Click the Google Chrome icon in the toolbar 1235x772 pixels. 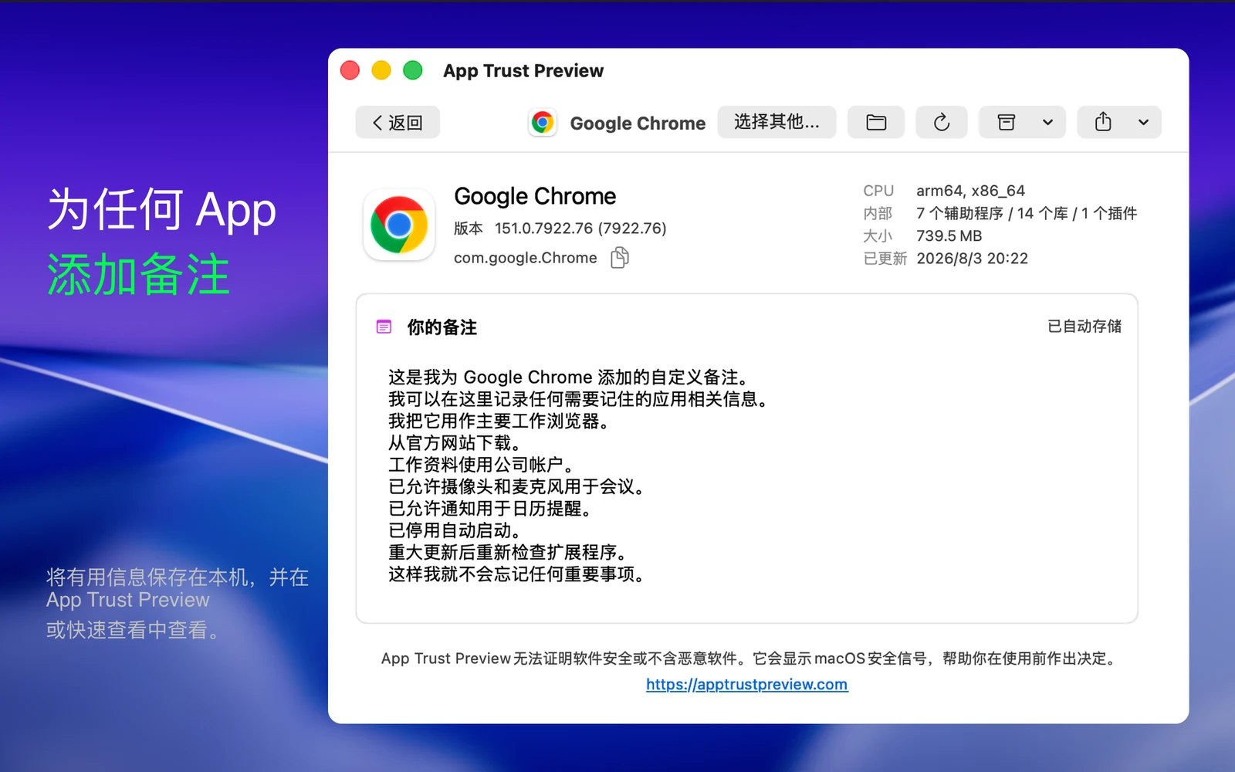point(543,123)
